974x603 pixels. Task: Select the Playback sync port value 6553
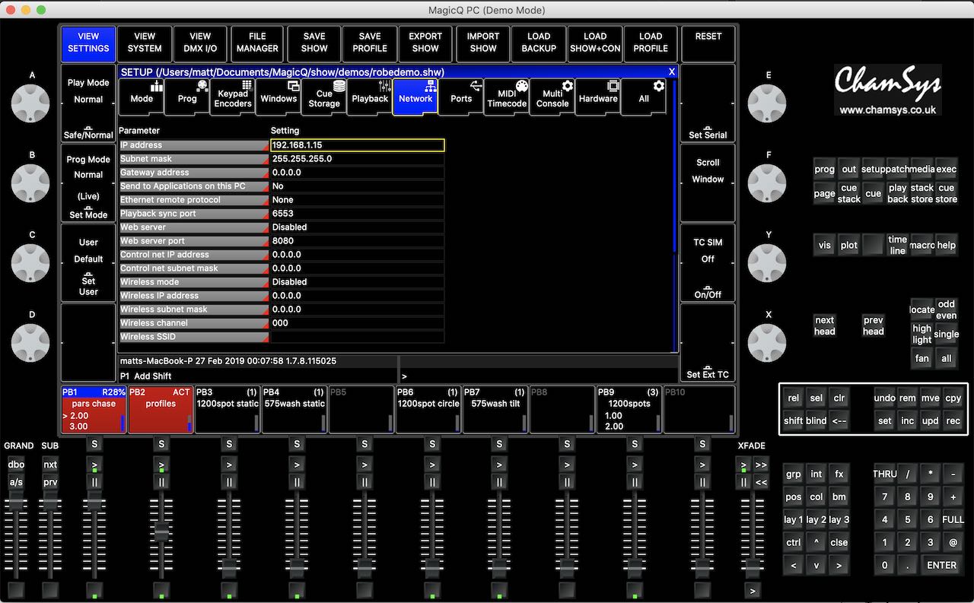pyautogui.click(x=358, y=214)
